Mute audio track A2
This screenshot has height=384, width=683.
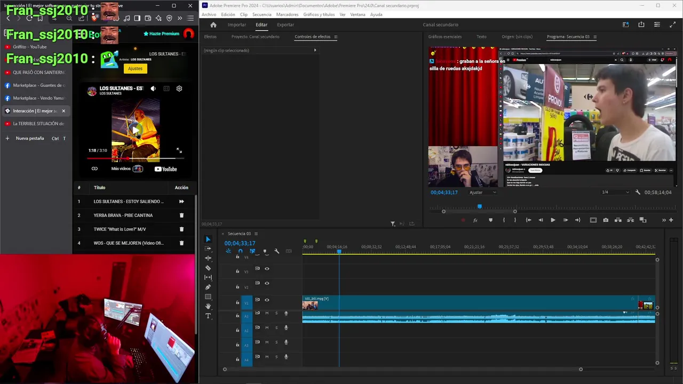(x=267, y=327)
